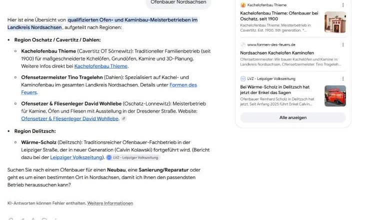The height and width of the screenshot is (220, 370).
Task: Click the tiled stove thumbnail of Thieme card
Action: [x=335, y=22]
